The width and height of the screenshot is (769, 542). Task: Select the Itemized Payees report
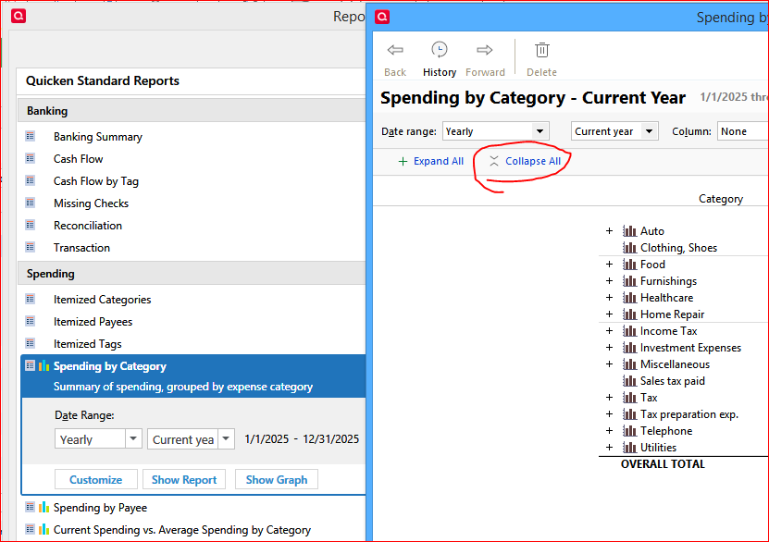[x=93, y=322]
